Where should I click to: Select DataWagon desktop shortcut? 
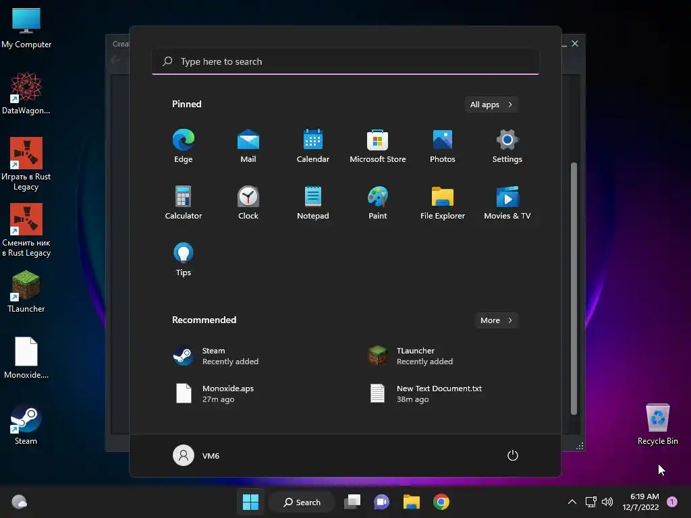pyautogui.click(x=26, y=93)
